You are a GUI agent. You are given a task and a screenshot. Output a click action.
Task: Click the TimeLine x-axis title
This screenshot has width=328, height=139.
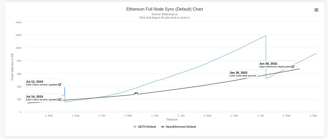tap(172, 119)
